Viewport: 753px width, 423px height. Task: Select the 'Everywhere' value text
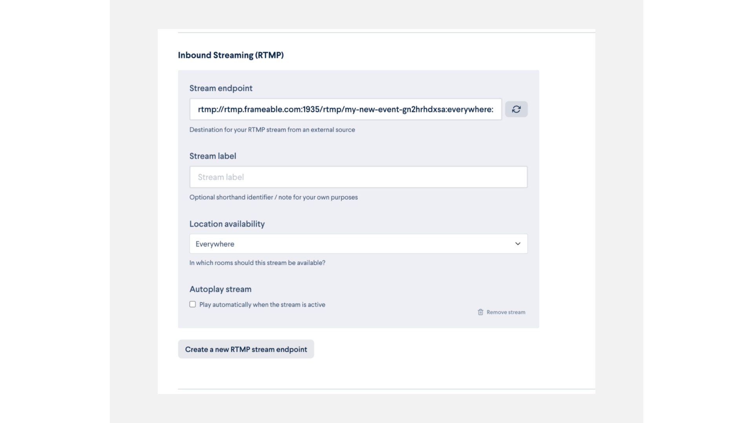pos(215,244)
